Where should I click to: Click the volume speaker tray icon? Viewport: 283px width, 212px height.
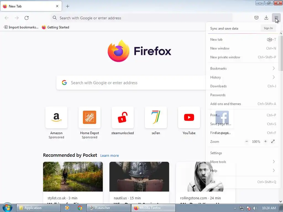pos(255,208)
